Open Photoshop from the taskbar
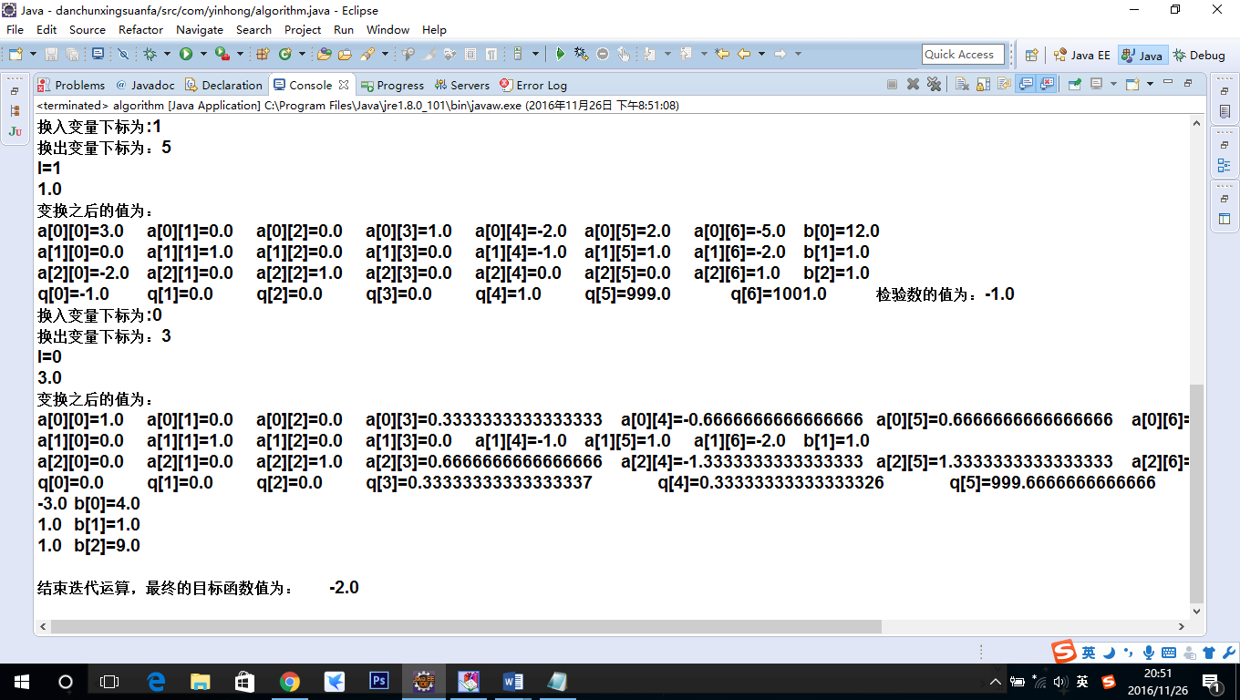The image size is (1240, 700). click(379, 681)
